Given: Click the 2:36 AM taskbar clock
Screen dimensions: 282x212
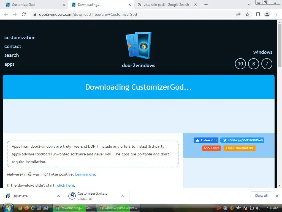Looking at the screenshot, I should [272, 208].
